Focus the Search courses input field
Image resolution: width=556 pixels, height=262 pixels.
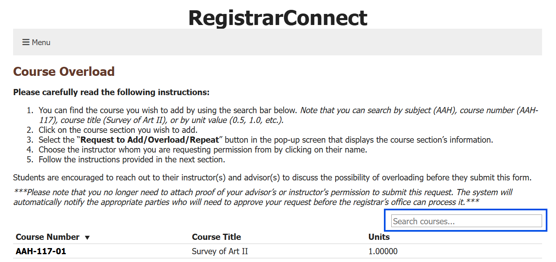(x=466, y=221)
